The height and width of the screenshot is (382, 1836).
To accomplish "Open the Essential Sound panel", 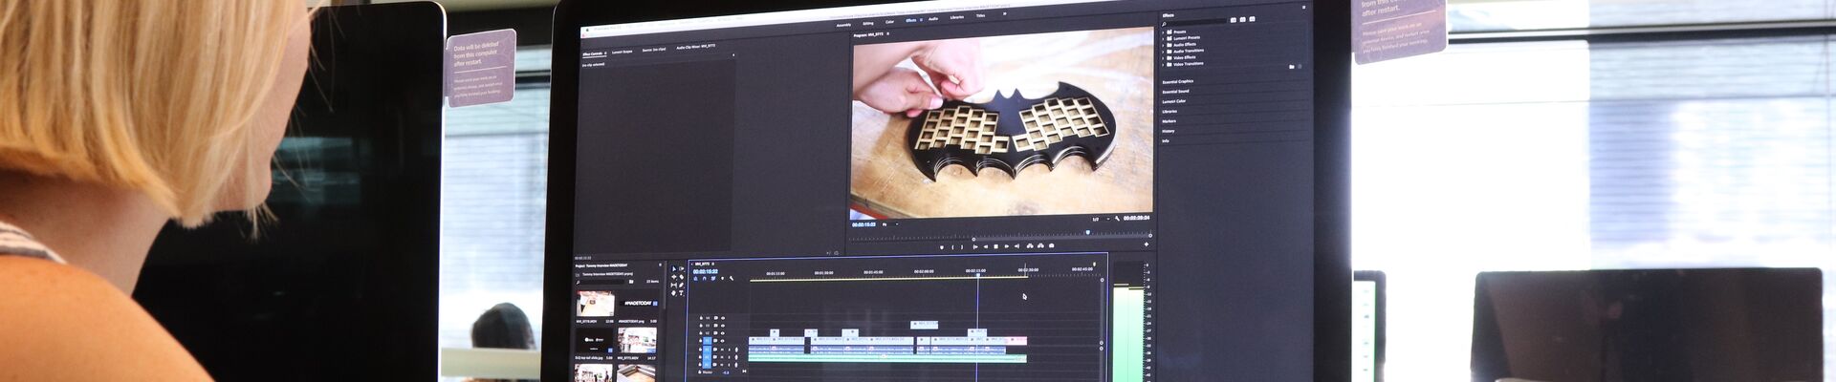I will click(x=1175, y=91).
